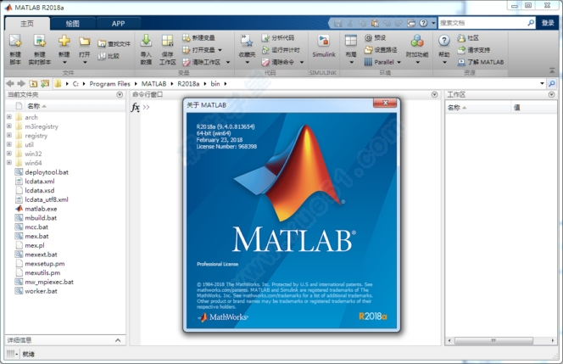Click the Search Documentation (搜索文档) field
This screenshot has width=563, height=364.
(482, 23)
